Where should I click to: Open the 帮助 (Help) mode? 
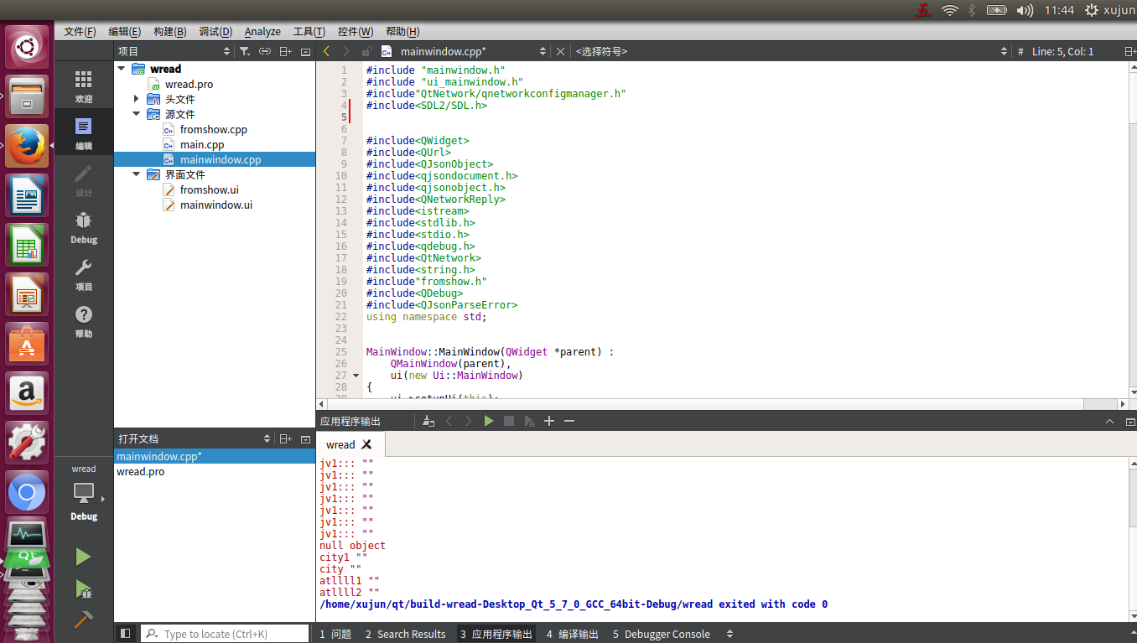[x=83, y=321]
